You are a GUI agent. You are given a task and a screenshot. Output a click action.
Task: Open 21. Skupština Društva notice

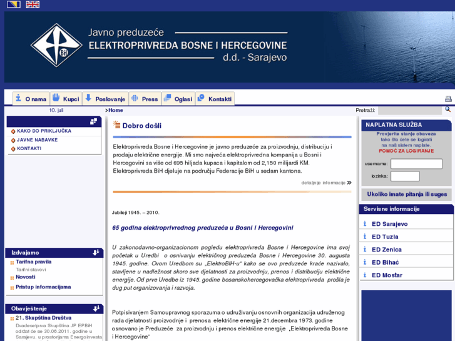point(44,318)
